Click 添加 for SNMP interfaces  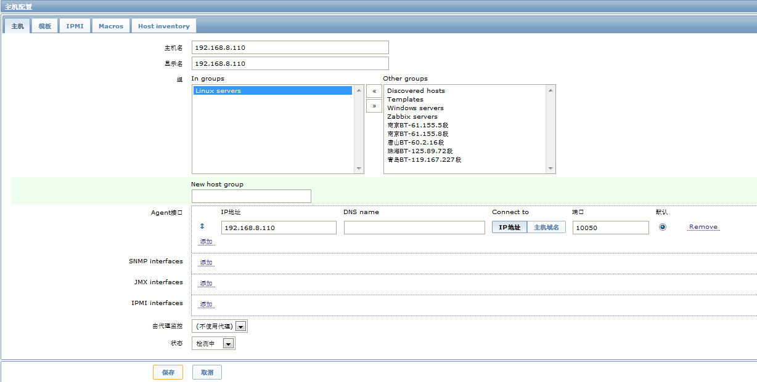click(x=206, y=263)
